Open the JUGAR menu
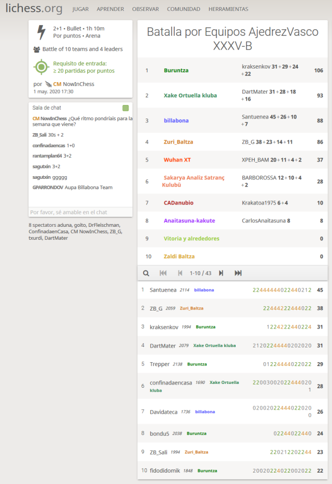The image size is (332, 484). [81, 9]
